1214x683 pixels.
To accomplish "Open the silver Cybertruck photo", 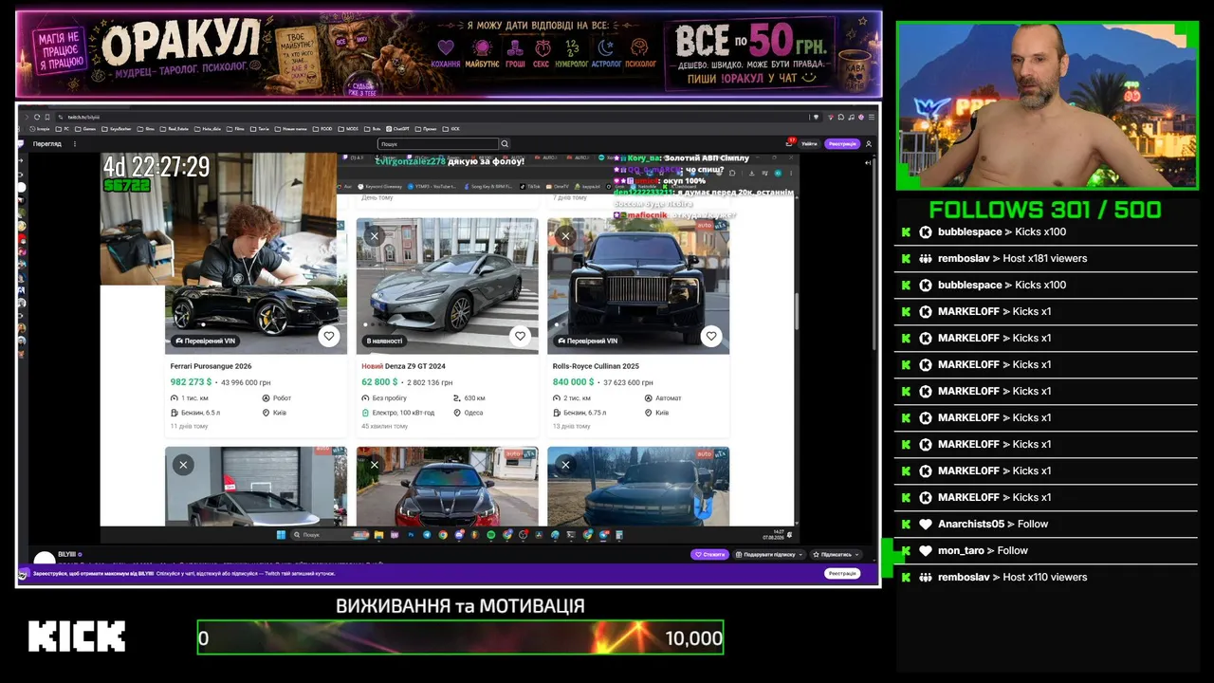I will point(256,486).
